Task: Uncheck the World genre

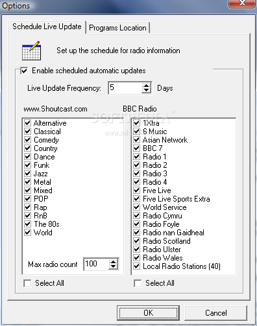Action: (27, 233)
